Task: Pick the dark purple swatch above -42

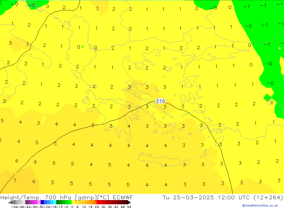Action: [27, 202]
